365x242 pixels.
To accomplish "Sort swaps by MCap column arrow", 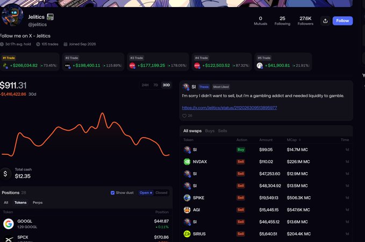I will click(299, 140).
